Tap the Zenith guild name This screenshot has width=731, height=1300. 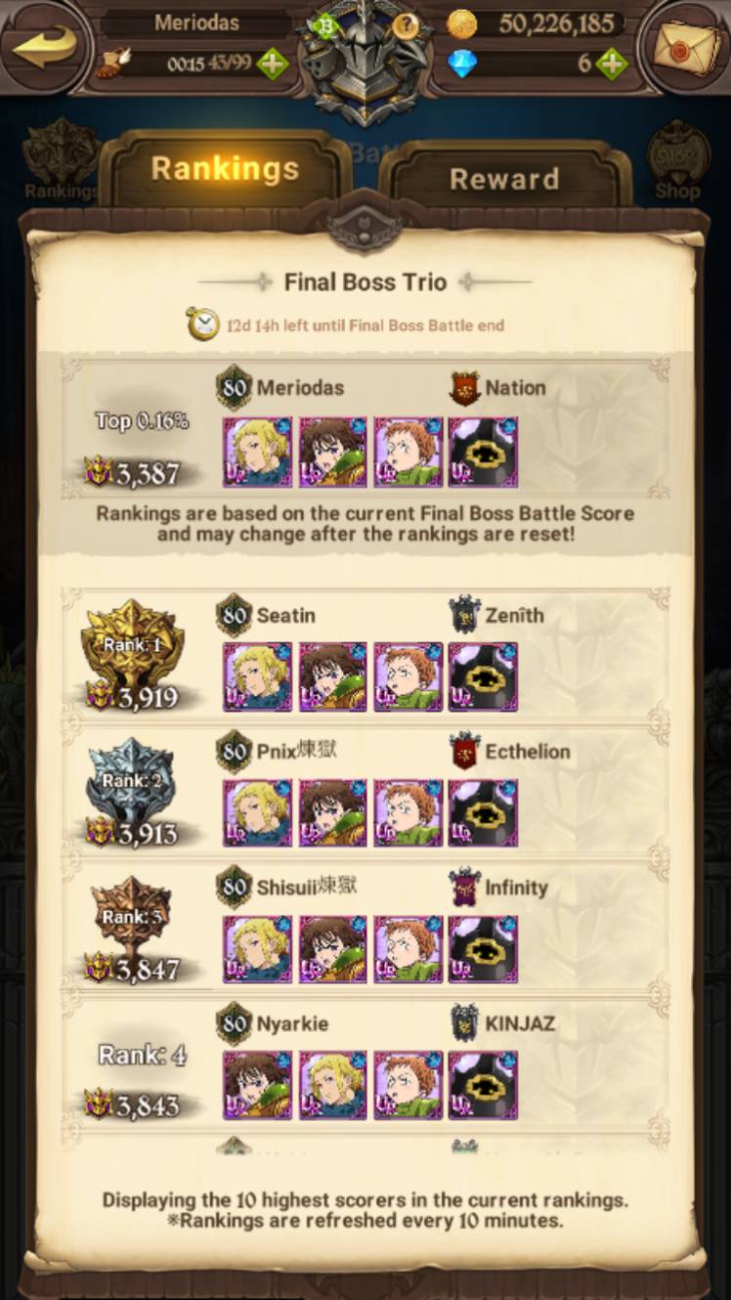click(514, 615)
